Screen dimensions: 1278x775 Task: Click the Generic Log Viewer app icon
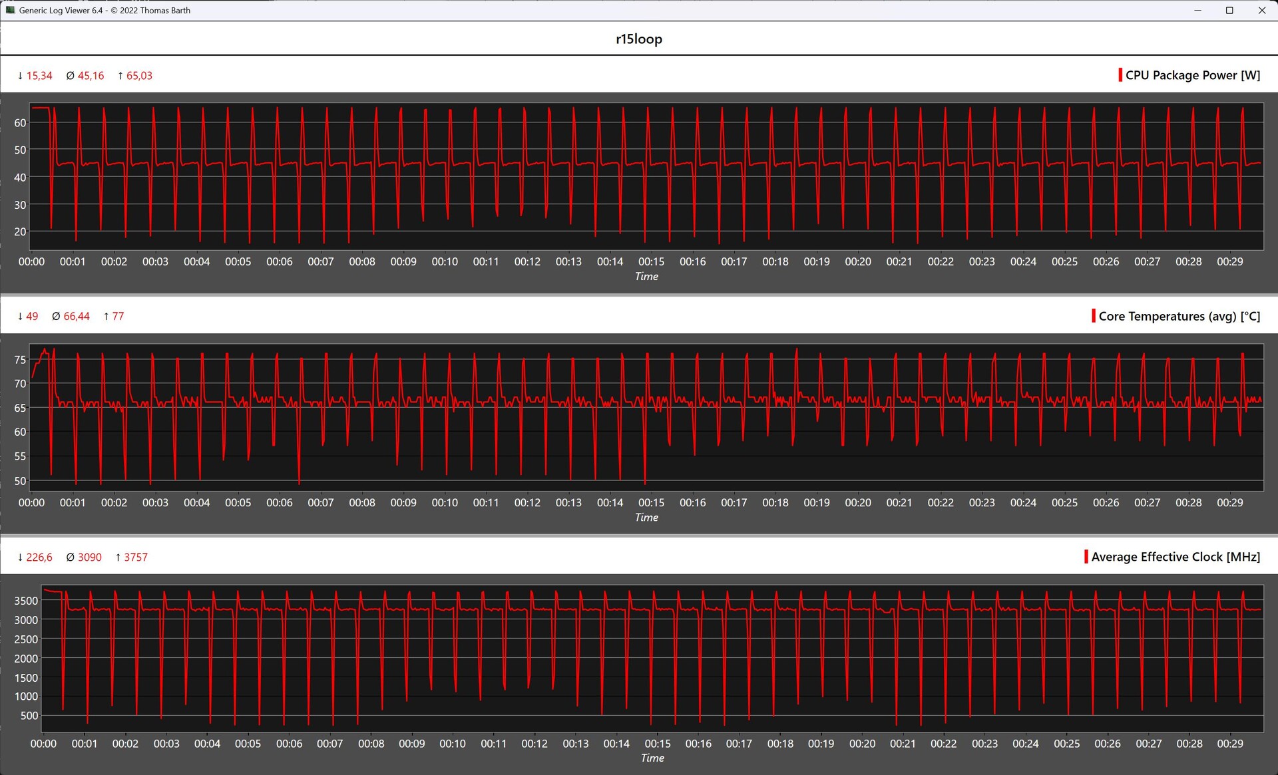click(x=10, y=10)
